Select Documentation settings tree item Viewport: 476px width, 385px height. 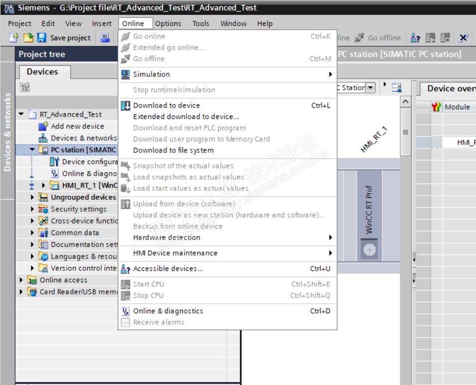coord(84,244)
